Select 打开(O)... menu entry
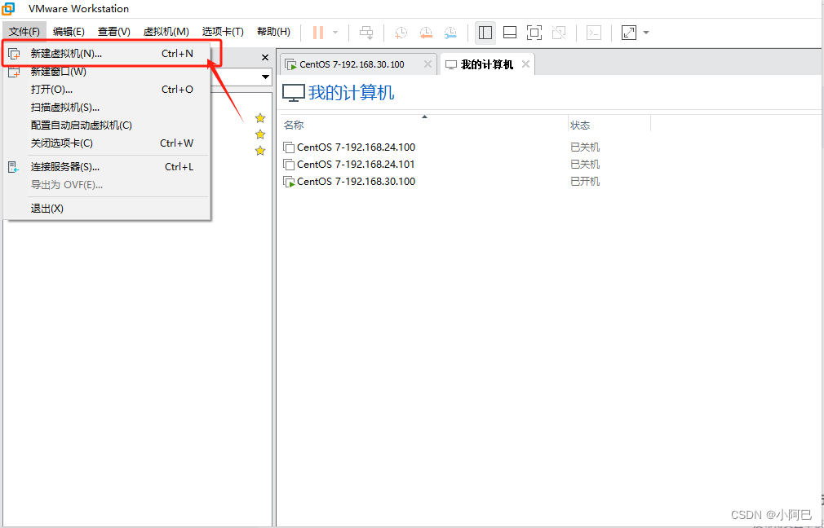 pyautogui.click(x=107, y=90)
